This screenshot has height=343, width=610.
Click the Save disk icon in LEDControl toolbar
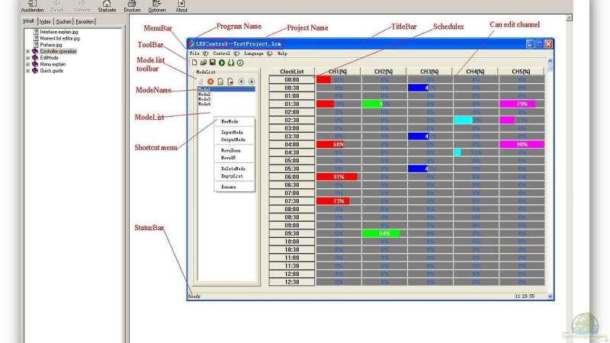(x=213, y=63)
